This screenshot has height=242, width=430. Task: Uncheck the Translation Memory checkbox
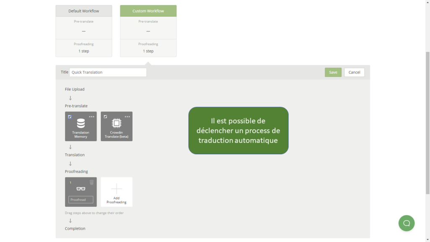pos(70,117)
